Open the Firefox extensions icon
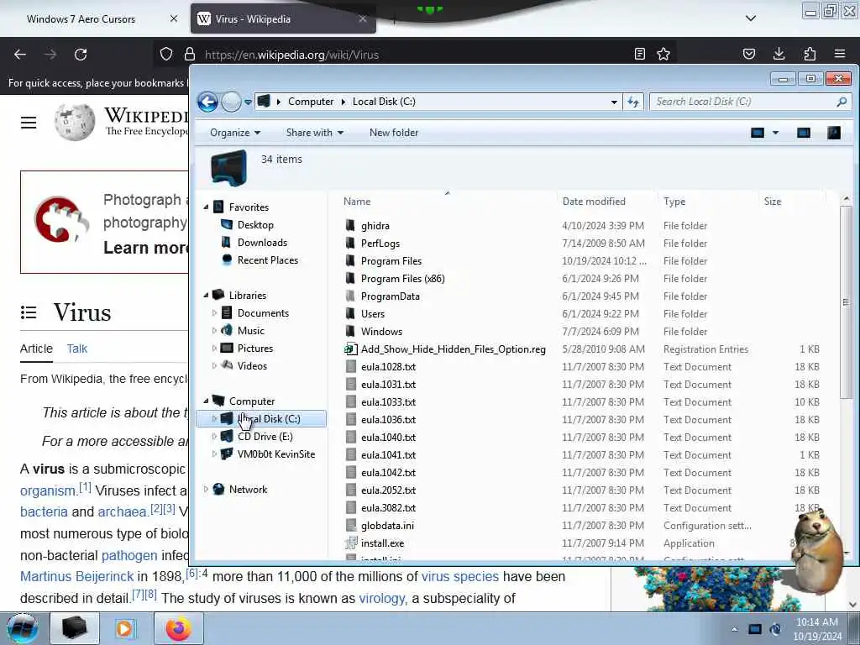Screen dimensions: 860x645 pyautogui.click(x=810, y=54)
